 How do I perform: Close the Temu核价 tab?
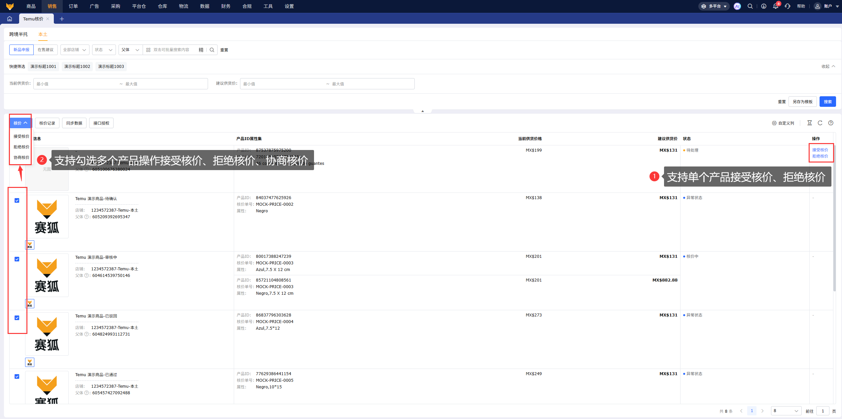[x=48, y=19]
